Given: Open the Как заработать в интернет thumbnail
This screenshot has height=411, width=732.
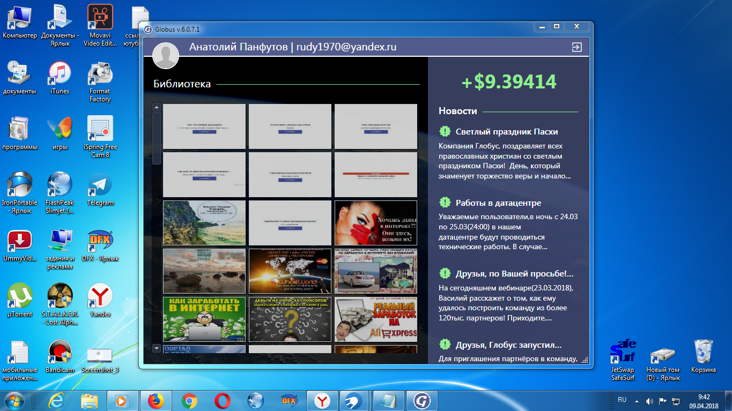Looking at the screenshot, I should (x=204, y=319).
